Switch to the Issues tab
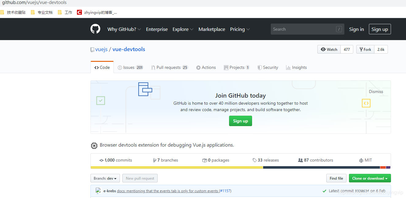The width and height of the screenshot is (406, 198). coord(131,67)
